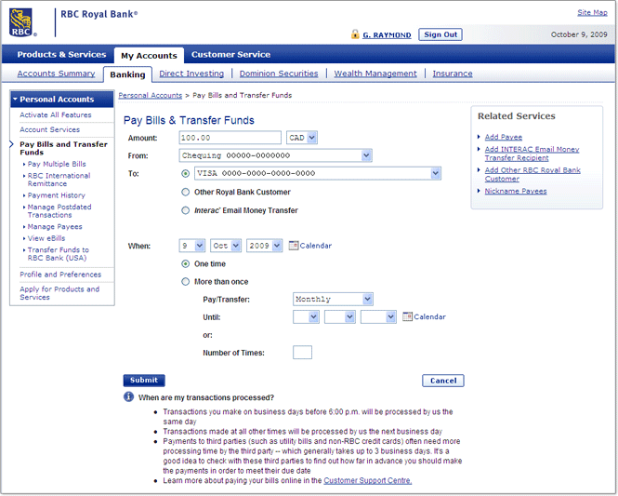Open the calendar icon next to Until date
The image size is (618, 496).
(x=407, y=316)
